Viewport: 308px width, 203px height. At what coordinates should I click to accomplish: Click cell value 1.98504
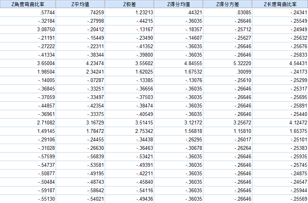[x=46, y=72]
